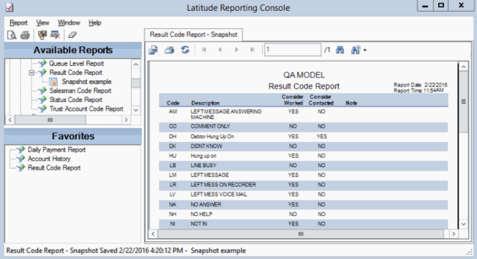Click the Snapshot example star icon

click(54, 82)
